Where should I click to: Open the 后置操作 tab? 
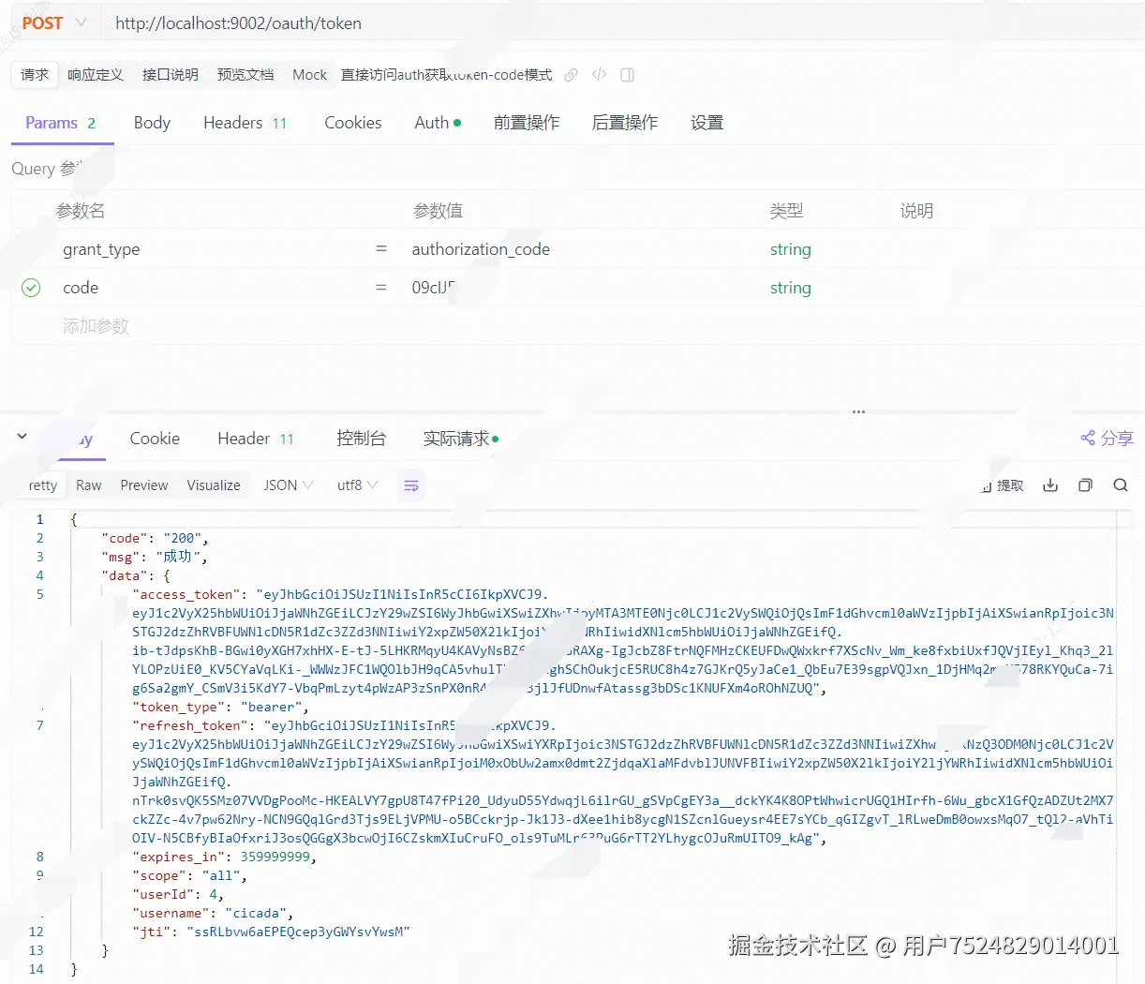click(625, 123)
